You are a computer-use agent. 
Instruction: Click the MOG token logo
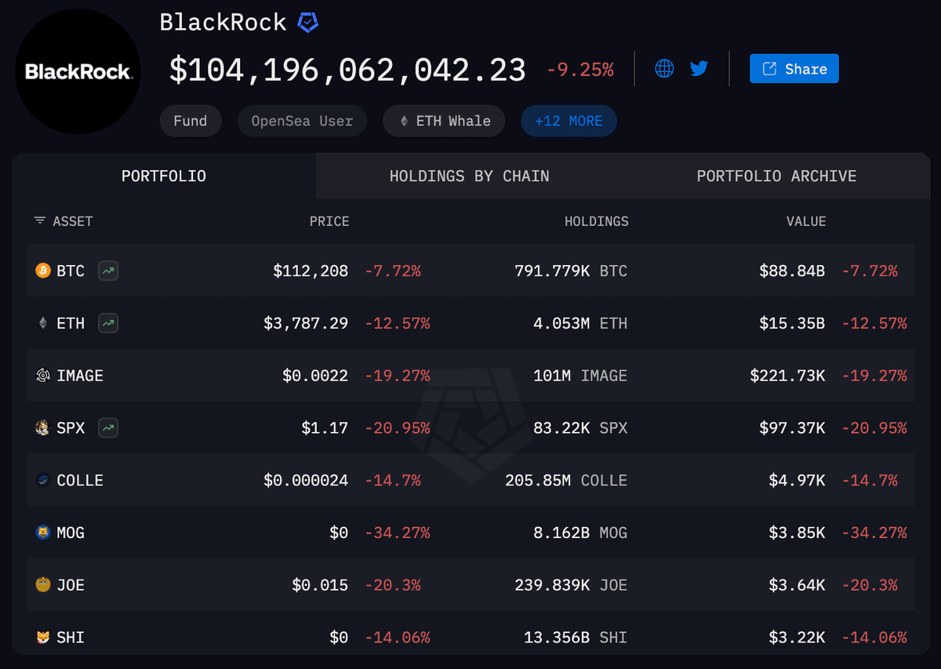pyautogui.click(x=43, y=533)
